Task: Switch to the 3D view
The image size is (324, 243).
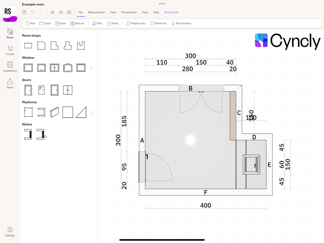Action: coord(60,12)
